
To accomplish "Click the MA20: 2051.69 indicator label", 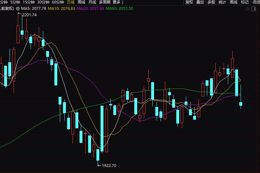I will pyautogui.click(x=90, y=9).
